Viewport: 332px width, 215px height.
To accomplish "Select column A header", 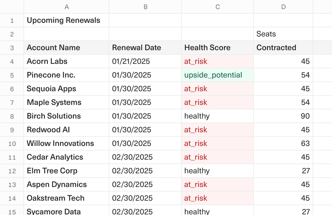I will [66, 7].
